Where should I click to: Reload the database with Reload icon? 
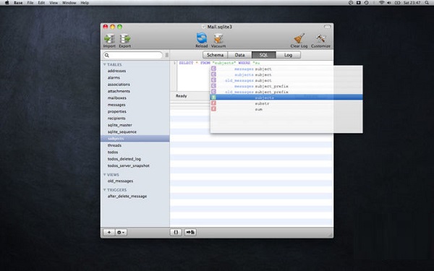(202, 38)
